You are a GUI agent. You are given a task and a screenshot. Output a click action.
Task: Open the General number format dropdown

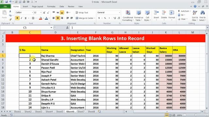(x=120, y=12)
